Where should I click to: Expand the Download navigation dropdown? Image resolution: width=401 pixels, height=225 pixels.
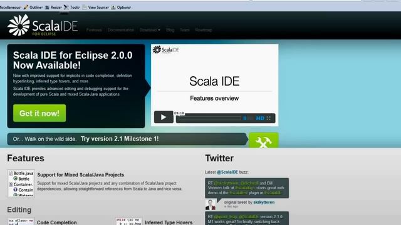150,30
